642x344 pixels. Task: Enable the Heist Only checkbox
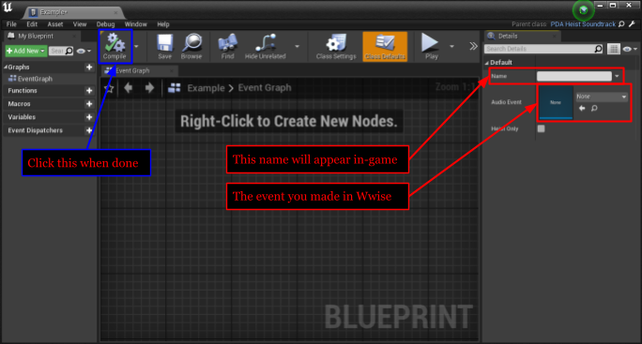[542, 128]
